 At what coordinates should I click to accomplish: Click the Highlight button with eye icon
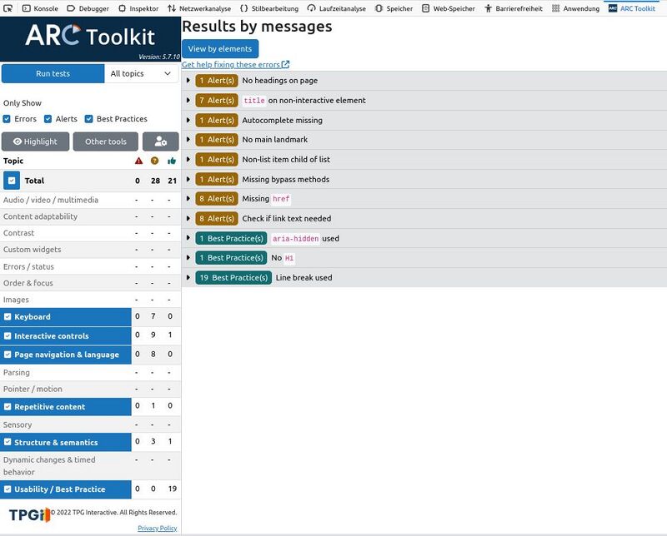click(x=35, y=141)
